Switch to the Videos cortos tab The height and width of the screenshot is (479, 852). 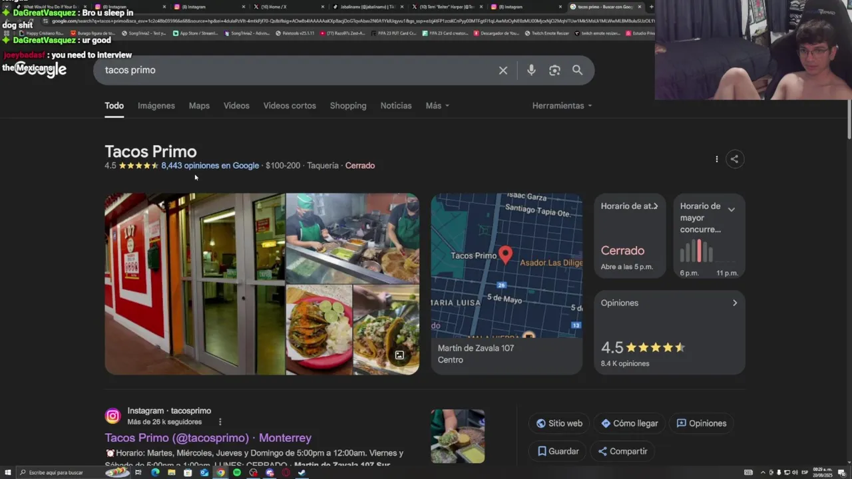point(290,106)
